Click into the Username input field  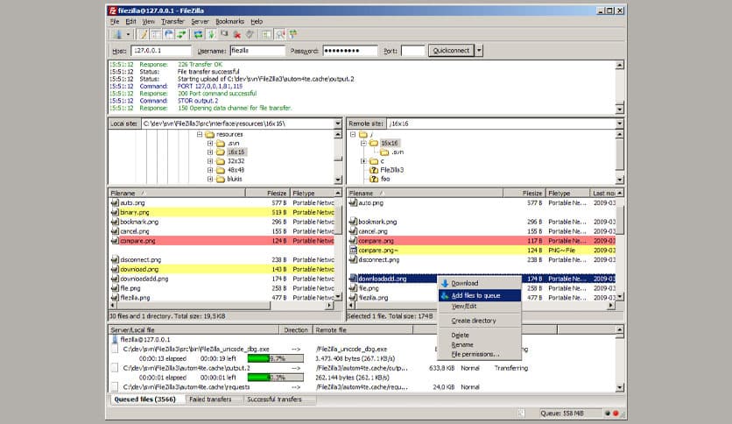pos(257,51)
